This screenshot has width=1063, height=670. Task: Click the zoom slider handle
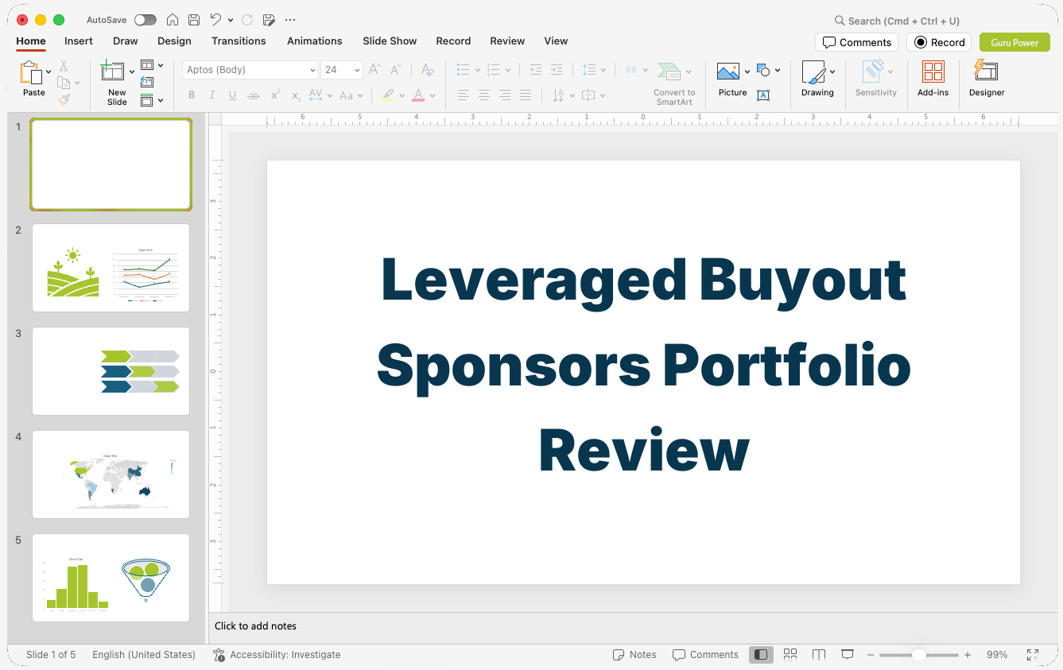pos(918,655)
